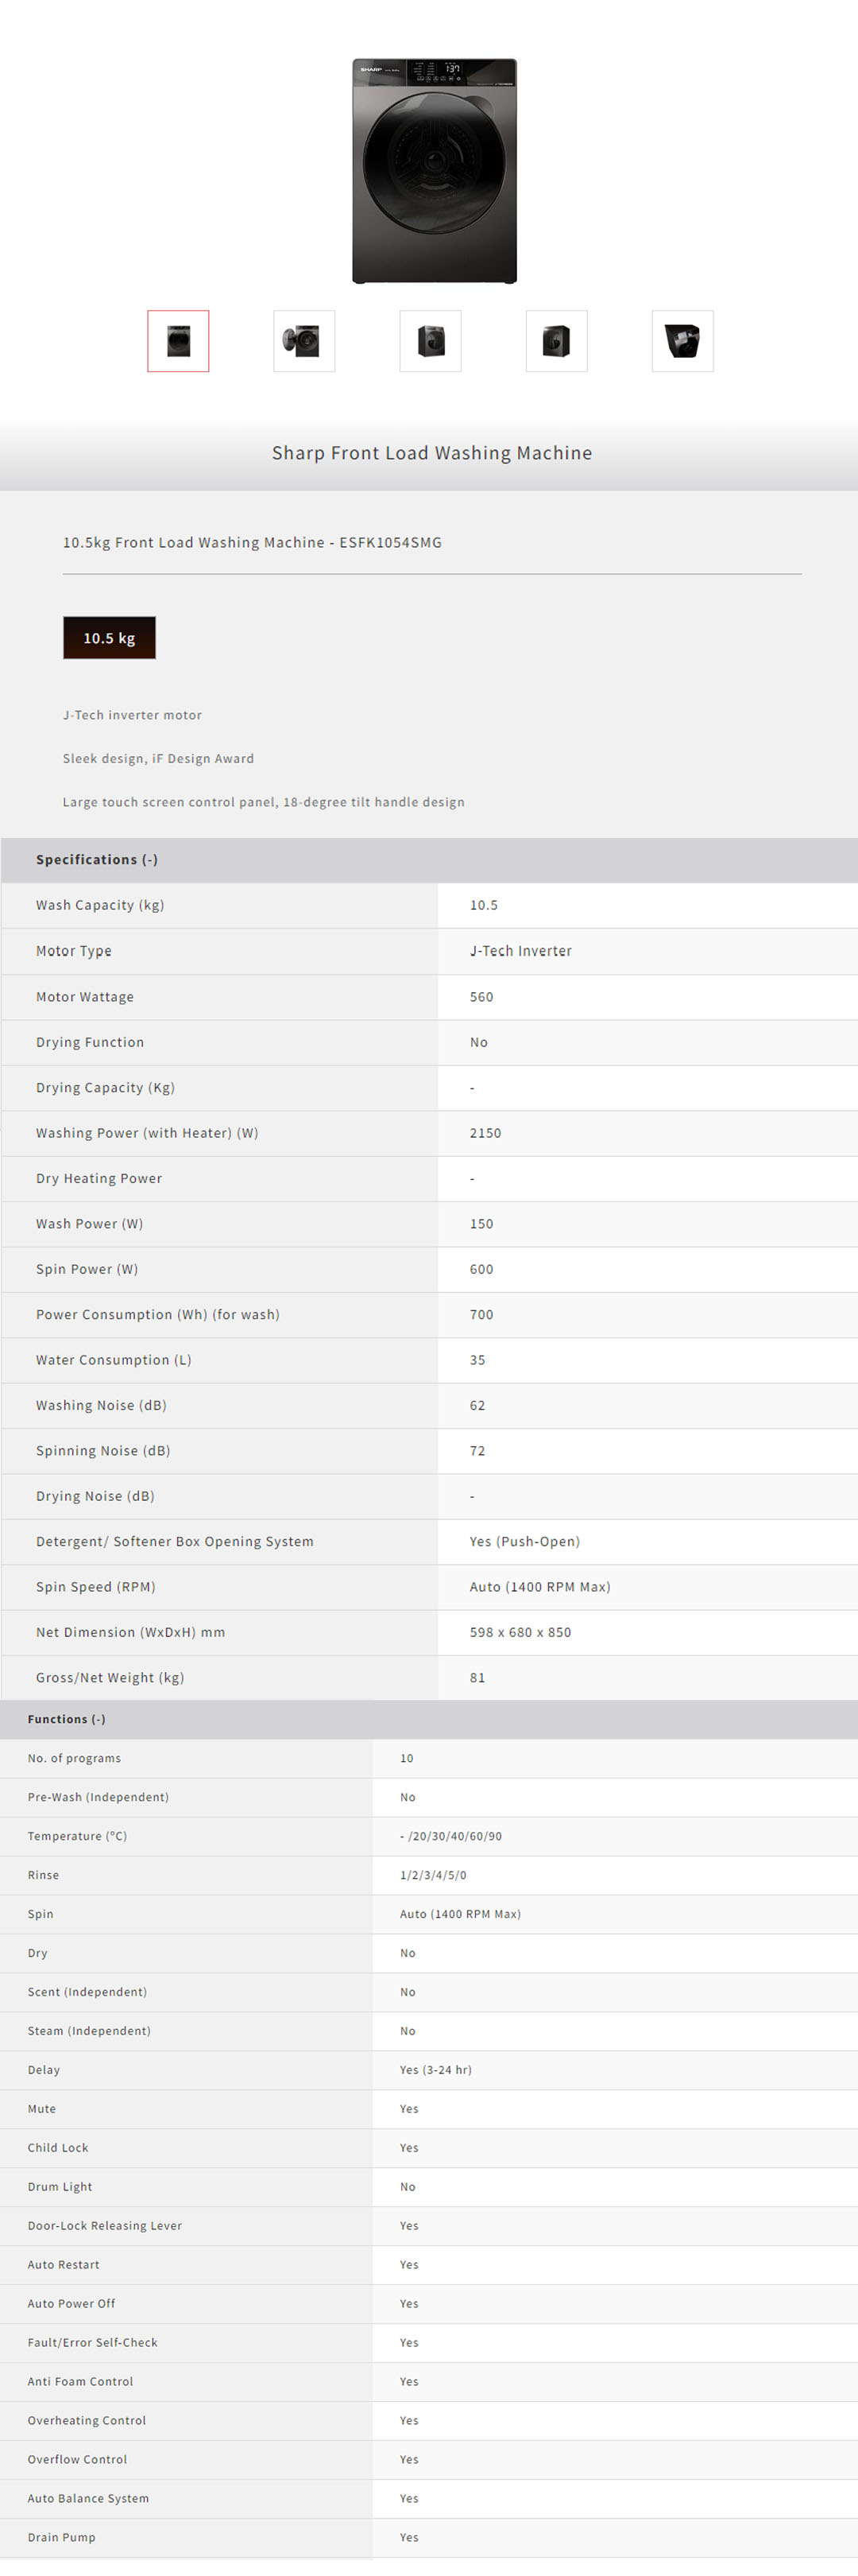Click the Temperature (°C) function label
The image size is (858, 2576).
[77, 1836]
